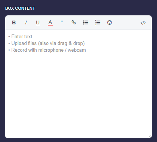
Task: Toggle italic formatting
Action: [x=26, y=22]
